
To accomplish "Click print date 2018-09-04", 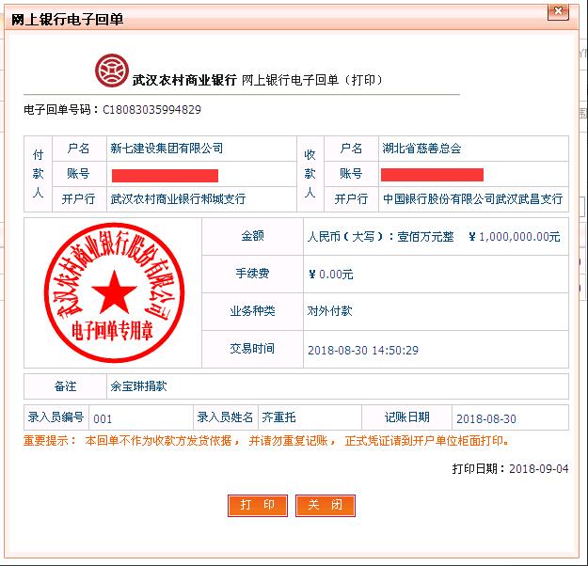I will tap(539, 468).
